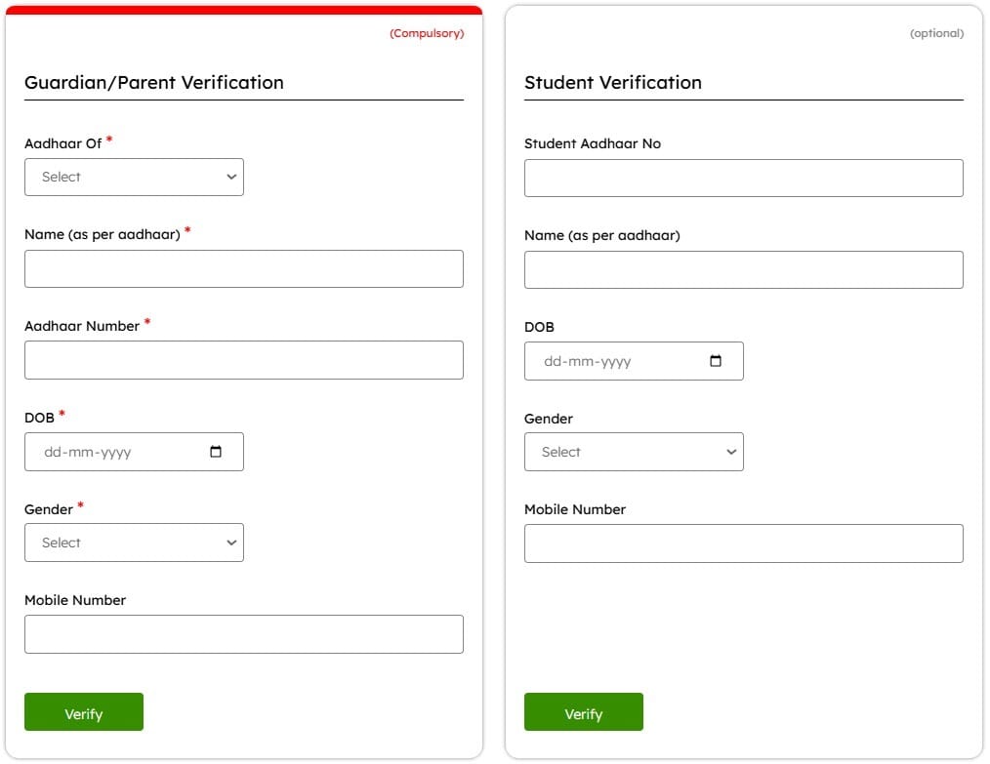Open the Gender dropdown under Student Verification
The width and height of the screenshot is (990, 764).
coord(634,452)
